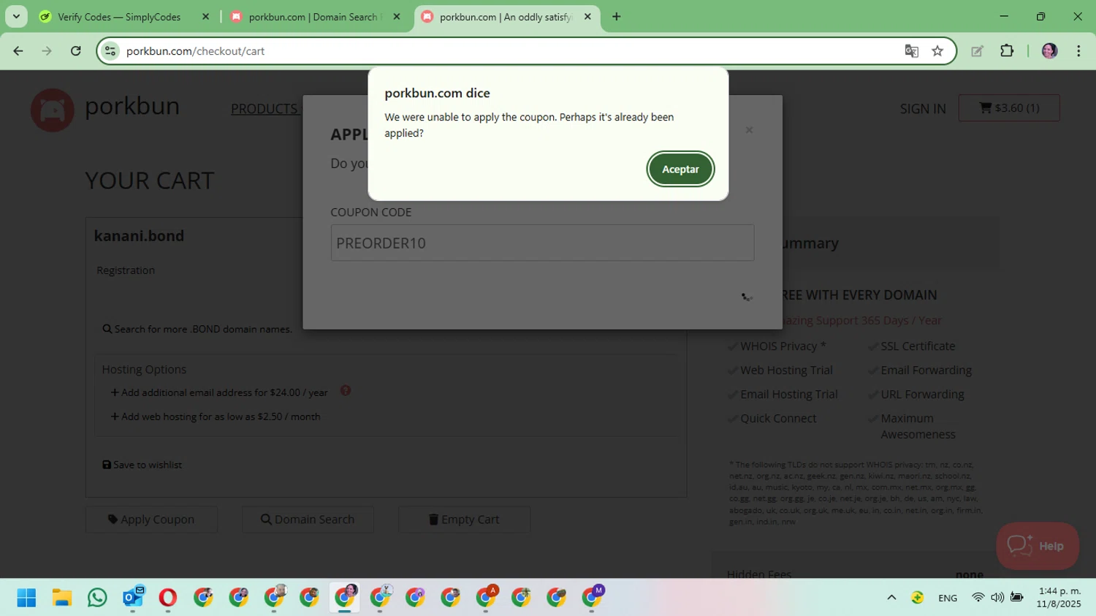1096x616 pixels.
Task: Open the porkbun logo home link
Action: pos(106,109)
